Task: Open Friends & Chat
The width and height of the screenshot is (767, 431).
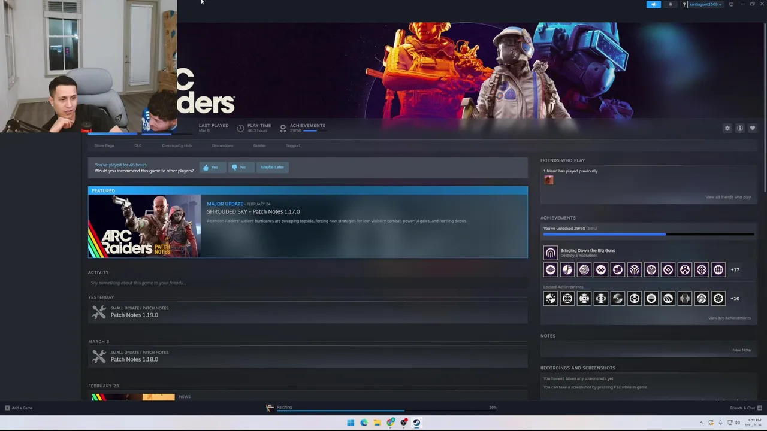Action: (745, 408)
